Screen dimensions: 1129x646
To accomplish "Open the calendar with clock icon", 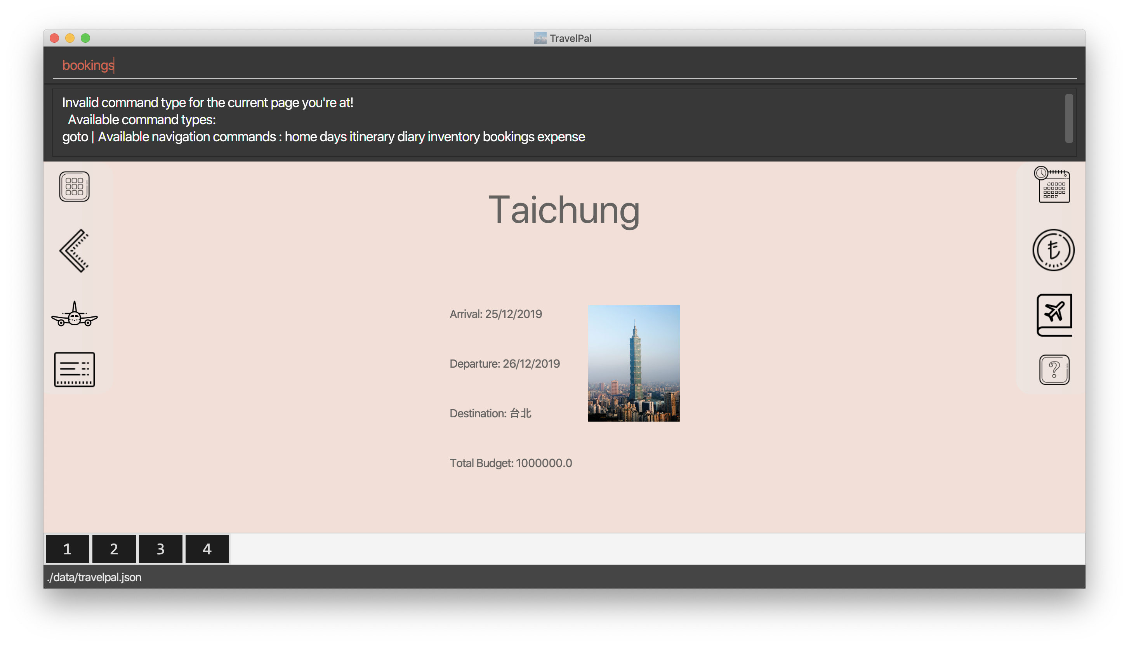I will [1054, 184].
